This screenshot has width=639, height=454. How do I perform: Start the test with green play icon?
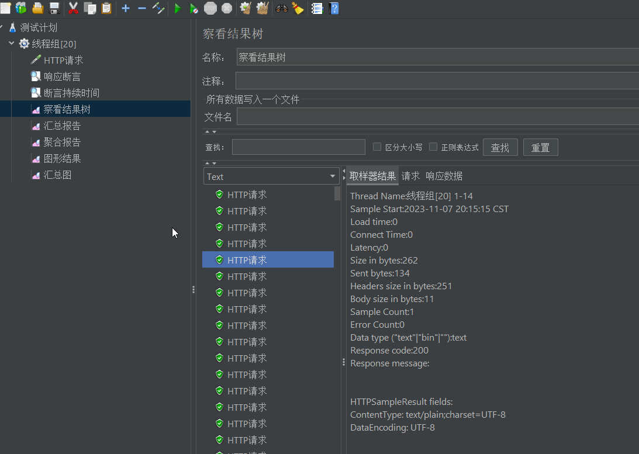178,8
